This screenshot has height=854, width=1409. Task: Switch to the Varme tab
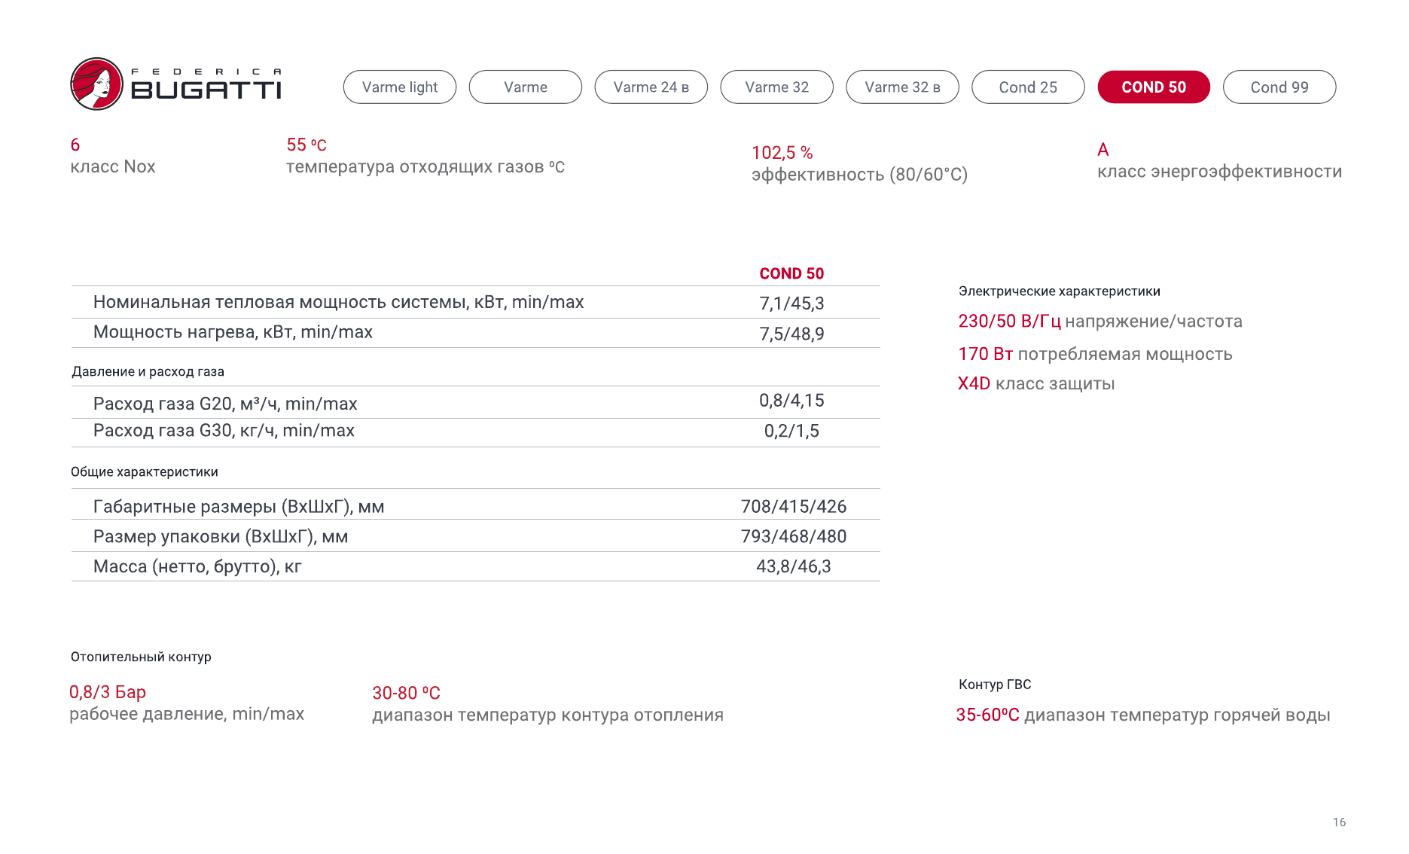(x=525, y=87)
